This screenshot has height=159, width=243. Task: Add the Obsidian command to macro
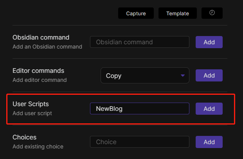coord(209,42)
